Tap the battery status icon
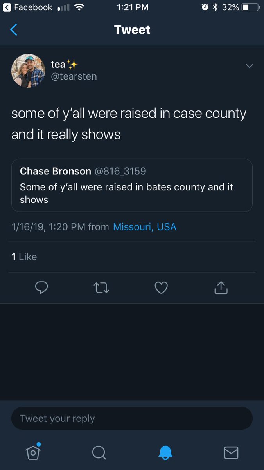Image resolution: width=264 pixels, height=470 pixels. 250,7
